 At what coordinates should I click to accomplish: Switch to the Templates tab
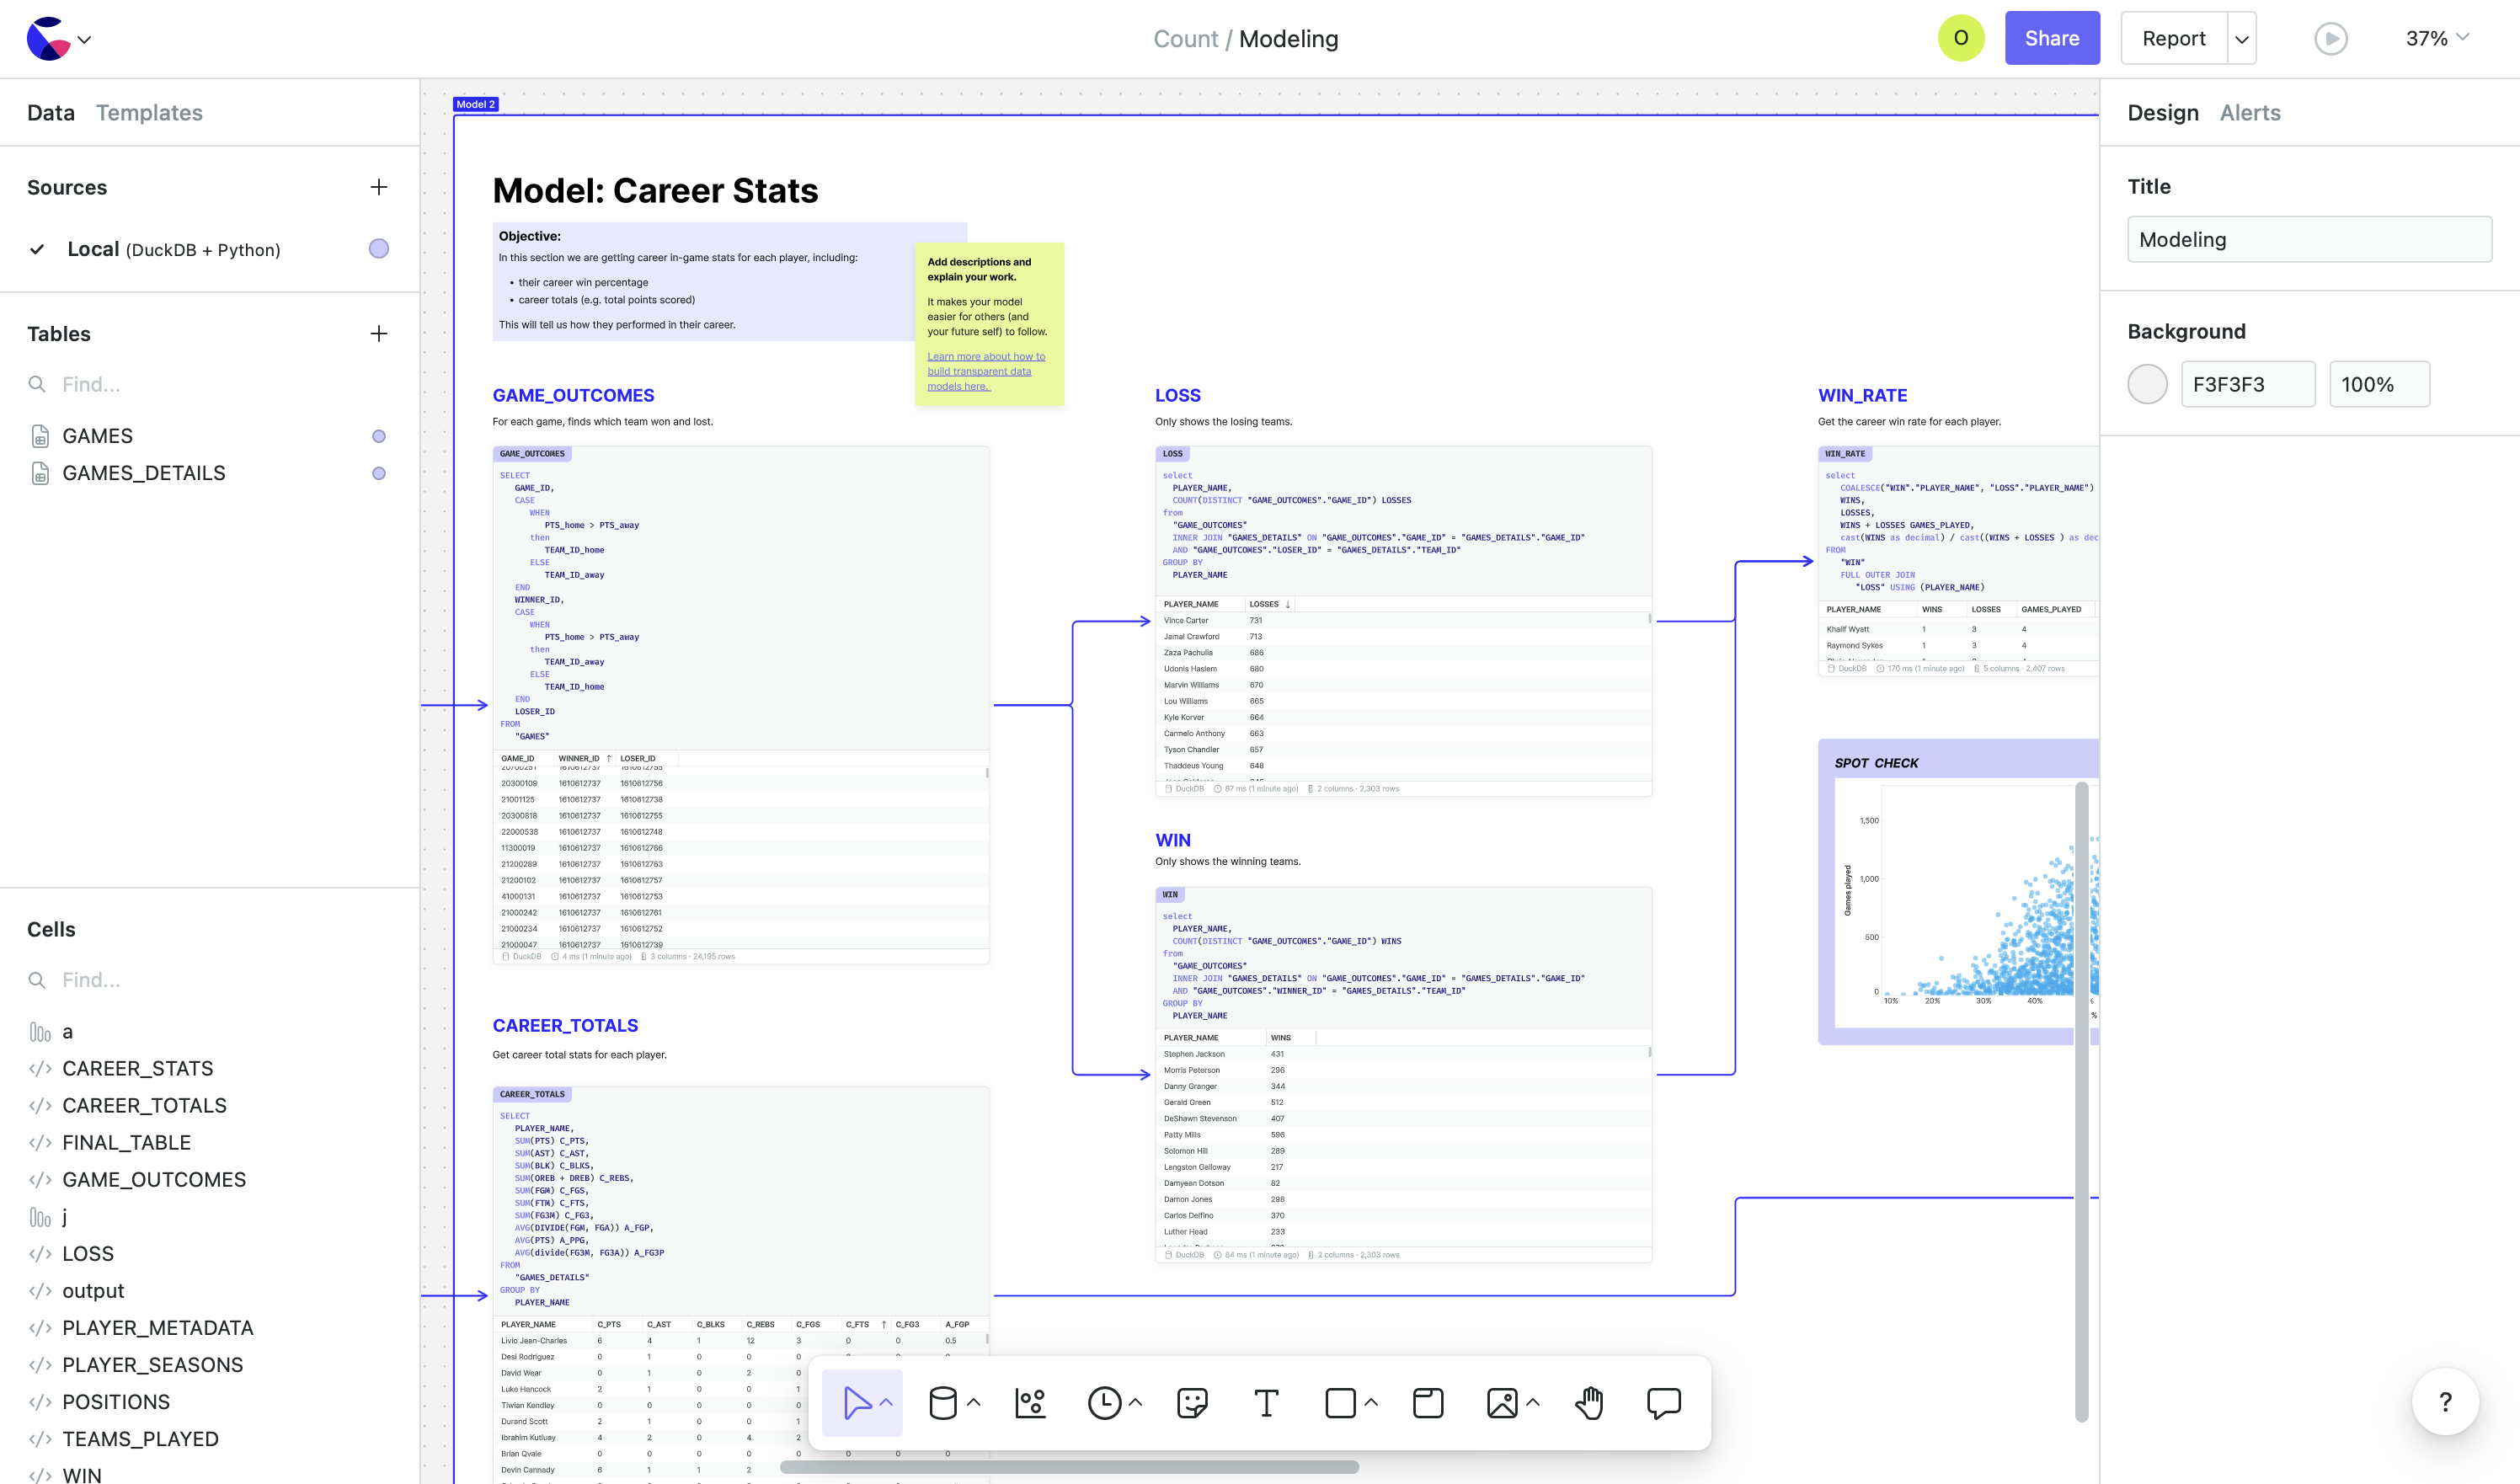point(149,112)
